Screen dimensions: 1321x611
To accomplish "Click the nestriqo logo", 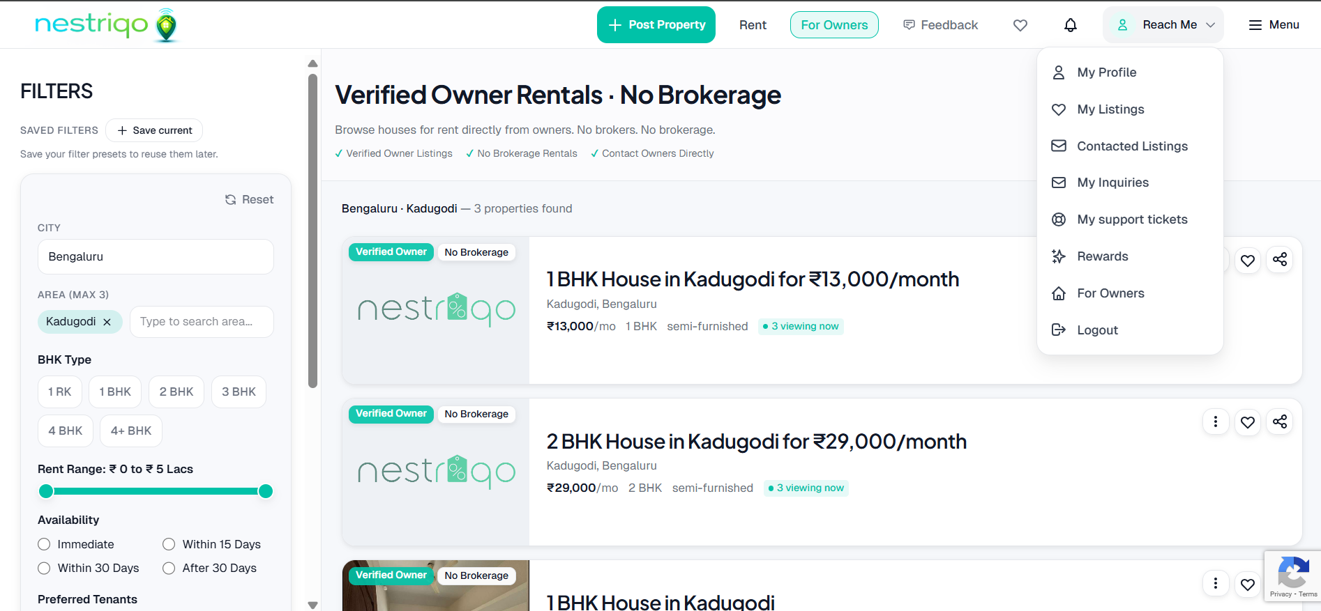I will pyautogui.click(x=107, y=25).
